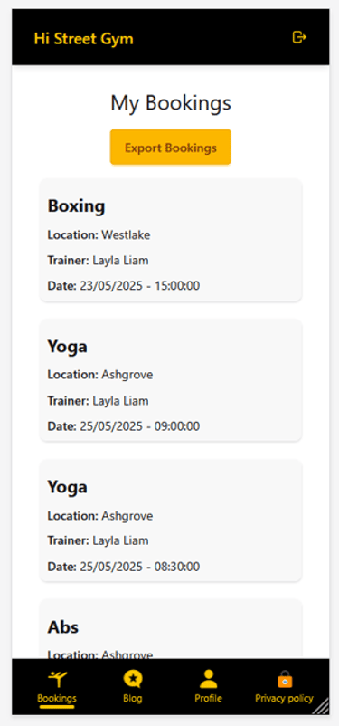Click the Boxing card trainer Layla Liam

pos(121,261)
